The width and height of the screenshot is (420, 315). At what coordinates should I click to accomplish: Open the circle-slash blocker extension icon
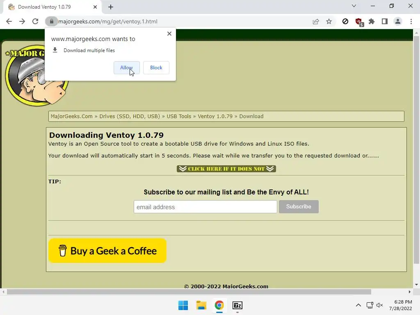345,21
